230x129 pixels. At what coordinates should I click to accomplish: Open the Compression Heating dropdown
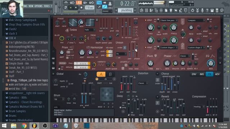199,107
